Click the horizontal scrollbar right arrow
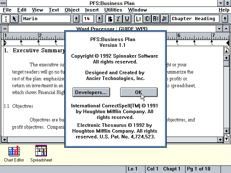231x173 pixels. [220, 139]
